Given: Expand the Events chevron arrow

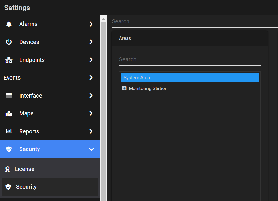Looking at the screenshot, I should [x=91, y=78].
